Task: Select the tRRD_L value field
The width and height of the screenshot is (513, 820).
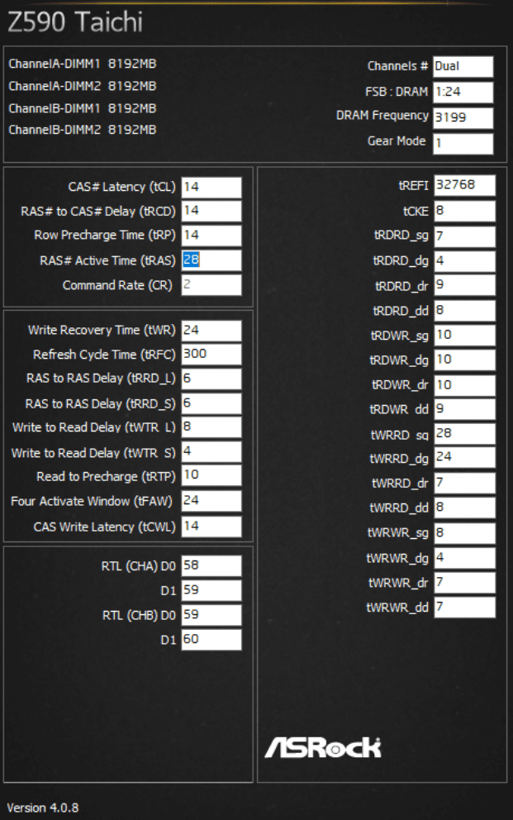Action: (x=211, y=379)
